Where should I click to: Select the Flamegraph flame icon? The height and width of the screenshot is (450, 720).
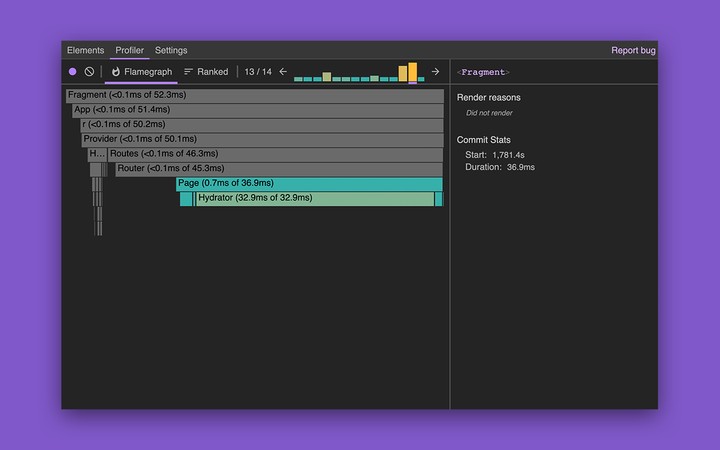click(115, 71)
